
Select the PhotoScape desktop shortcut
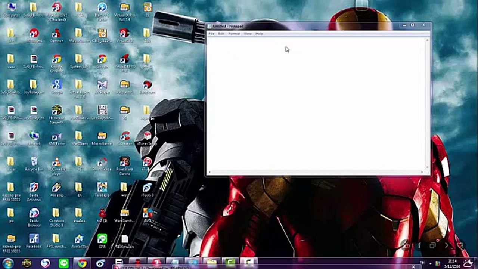coord(102,164)
